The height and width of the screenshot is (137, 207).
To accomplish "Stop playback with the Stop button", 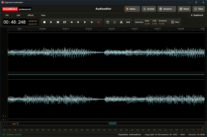I will [x=44, y=22].
